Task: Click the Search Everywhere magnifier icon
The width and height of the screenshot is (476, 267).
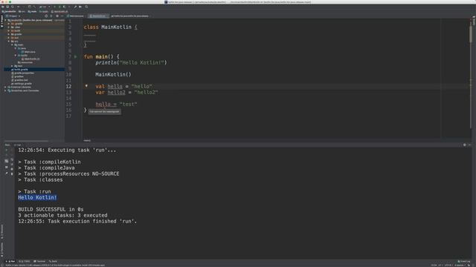Action: pos(86,7)
